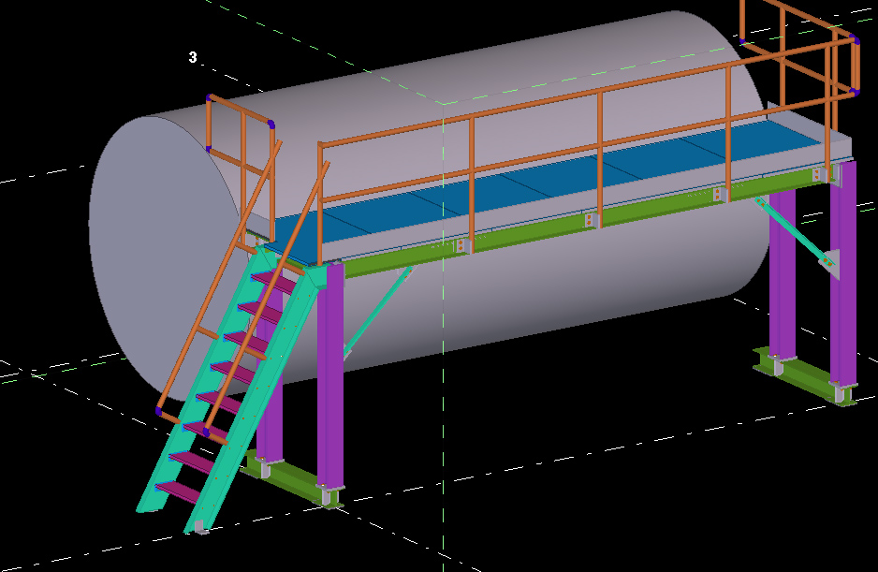Viewport: 878px width, 572px height.
Task: Click the bottom magenta stair tread
Action: click(176, 490)
